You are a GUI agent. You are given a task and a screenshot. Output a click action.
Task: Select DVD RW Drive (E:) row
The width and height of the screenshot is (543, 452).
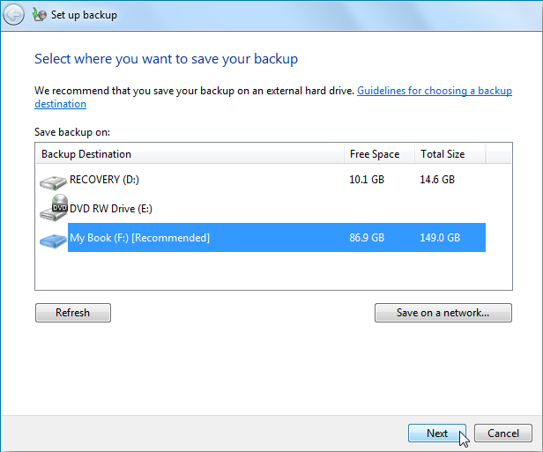(x=110, y=209)
